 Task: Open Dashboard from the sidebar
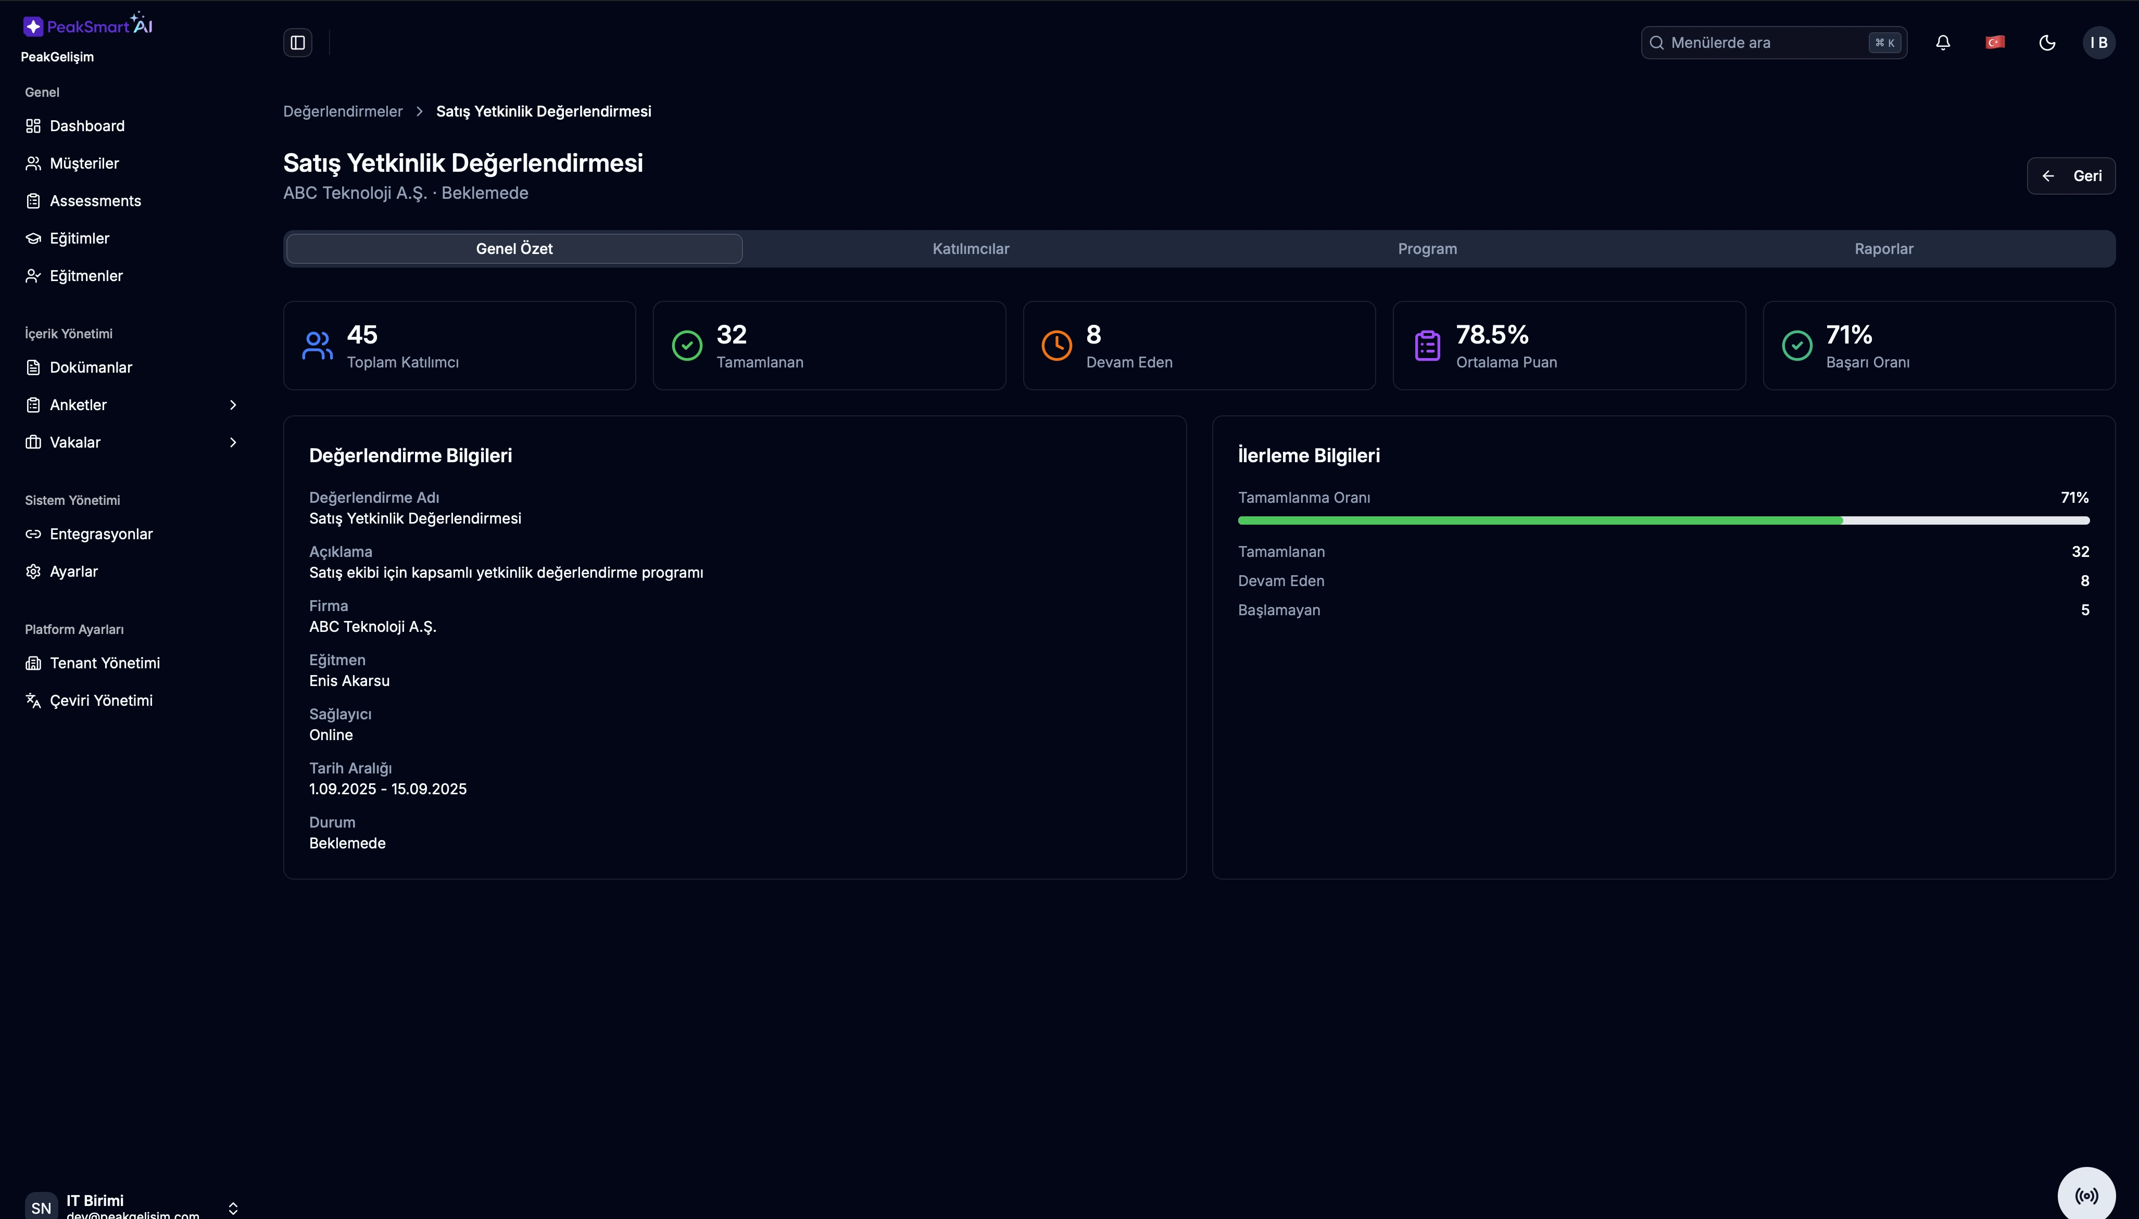click(x=87, y=125)
